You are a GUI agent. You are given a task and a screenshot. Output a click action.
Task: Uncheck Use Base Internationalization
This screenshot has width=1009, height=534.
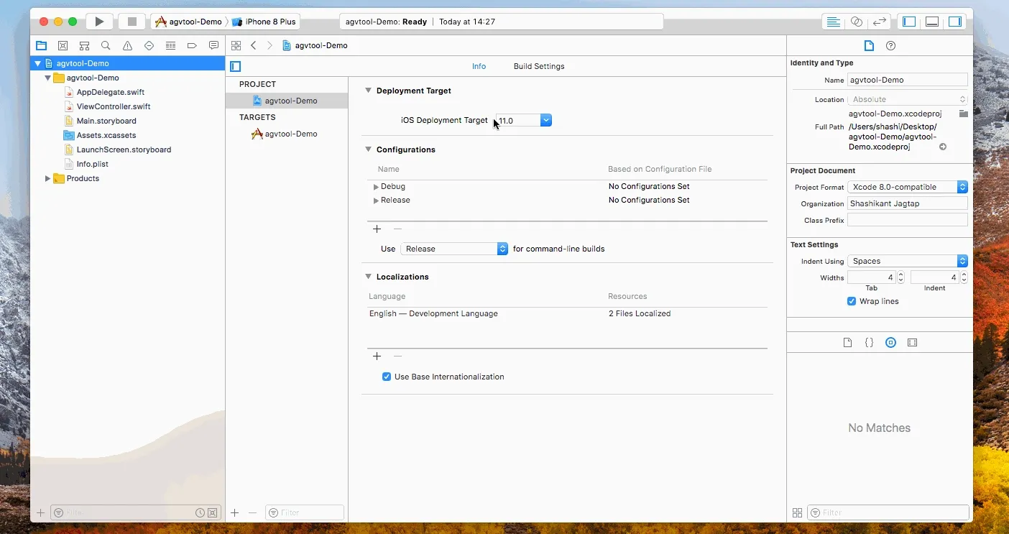click(387, 377)
